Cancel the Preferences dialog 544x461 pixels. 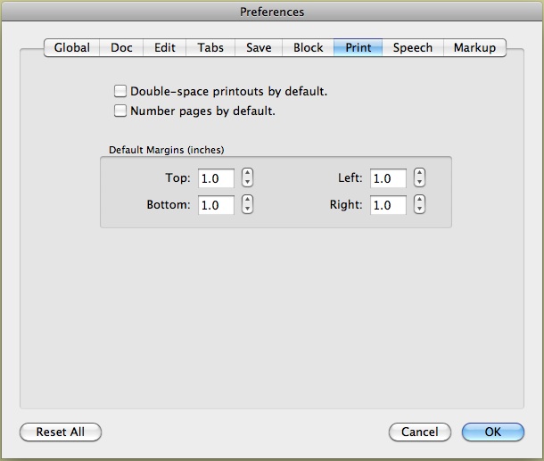tap(419, 432)
